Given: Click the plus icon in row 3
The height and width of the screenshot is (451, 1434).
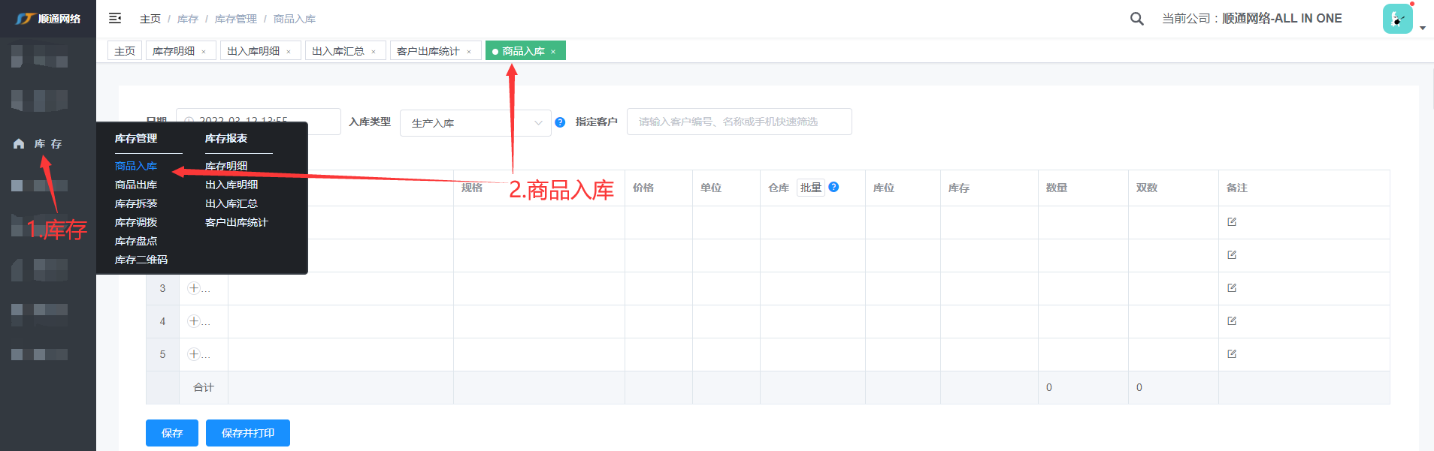Looking at the screenshot, I should [194, 288].
